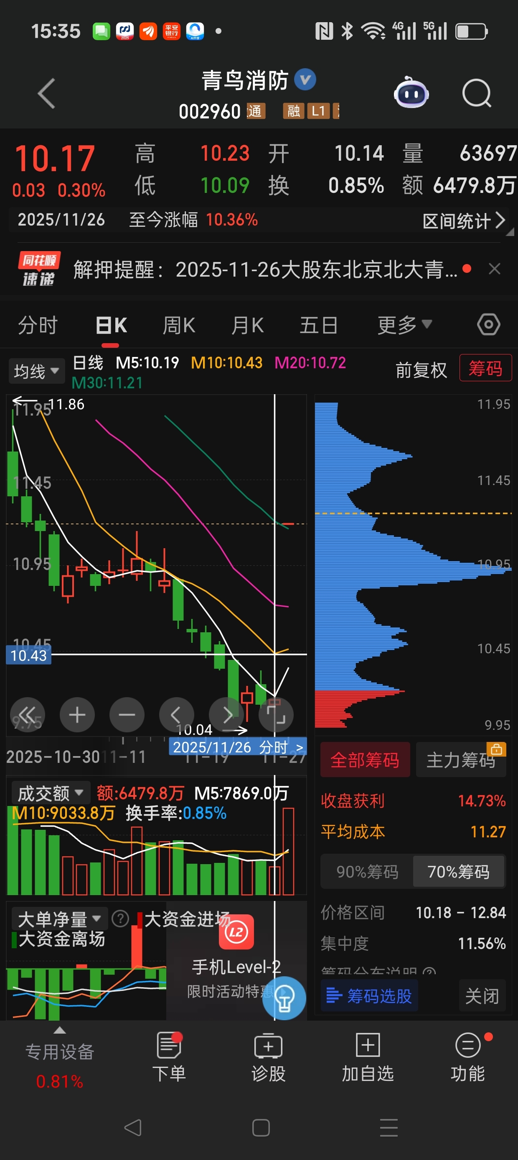Tap Android recent apps button
The height and width of the screenshot is (1160, 518).
click(389, 1128)
